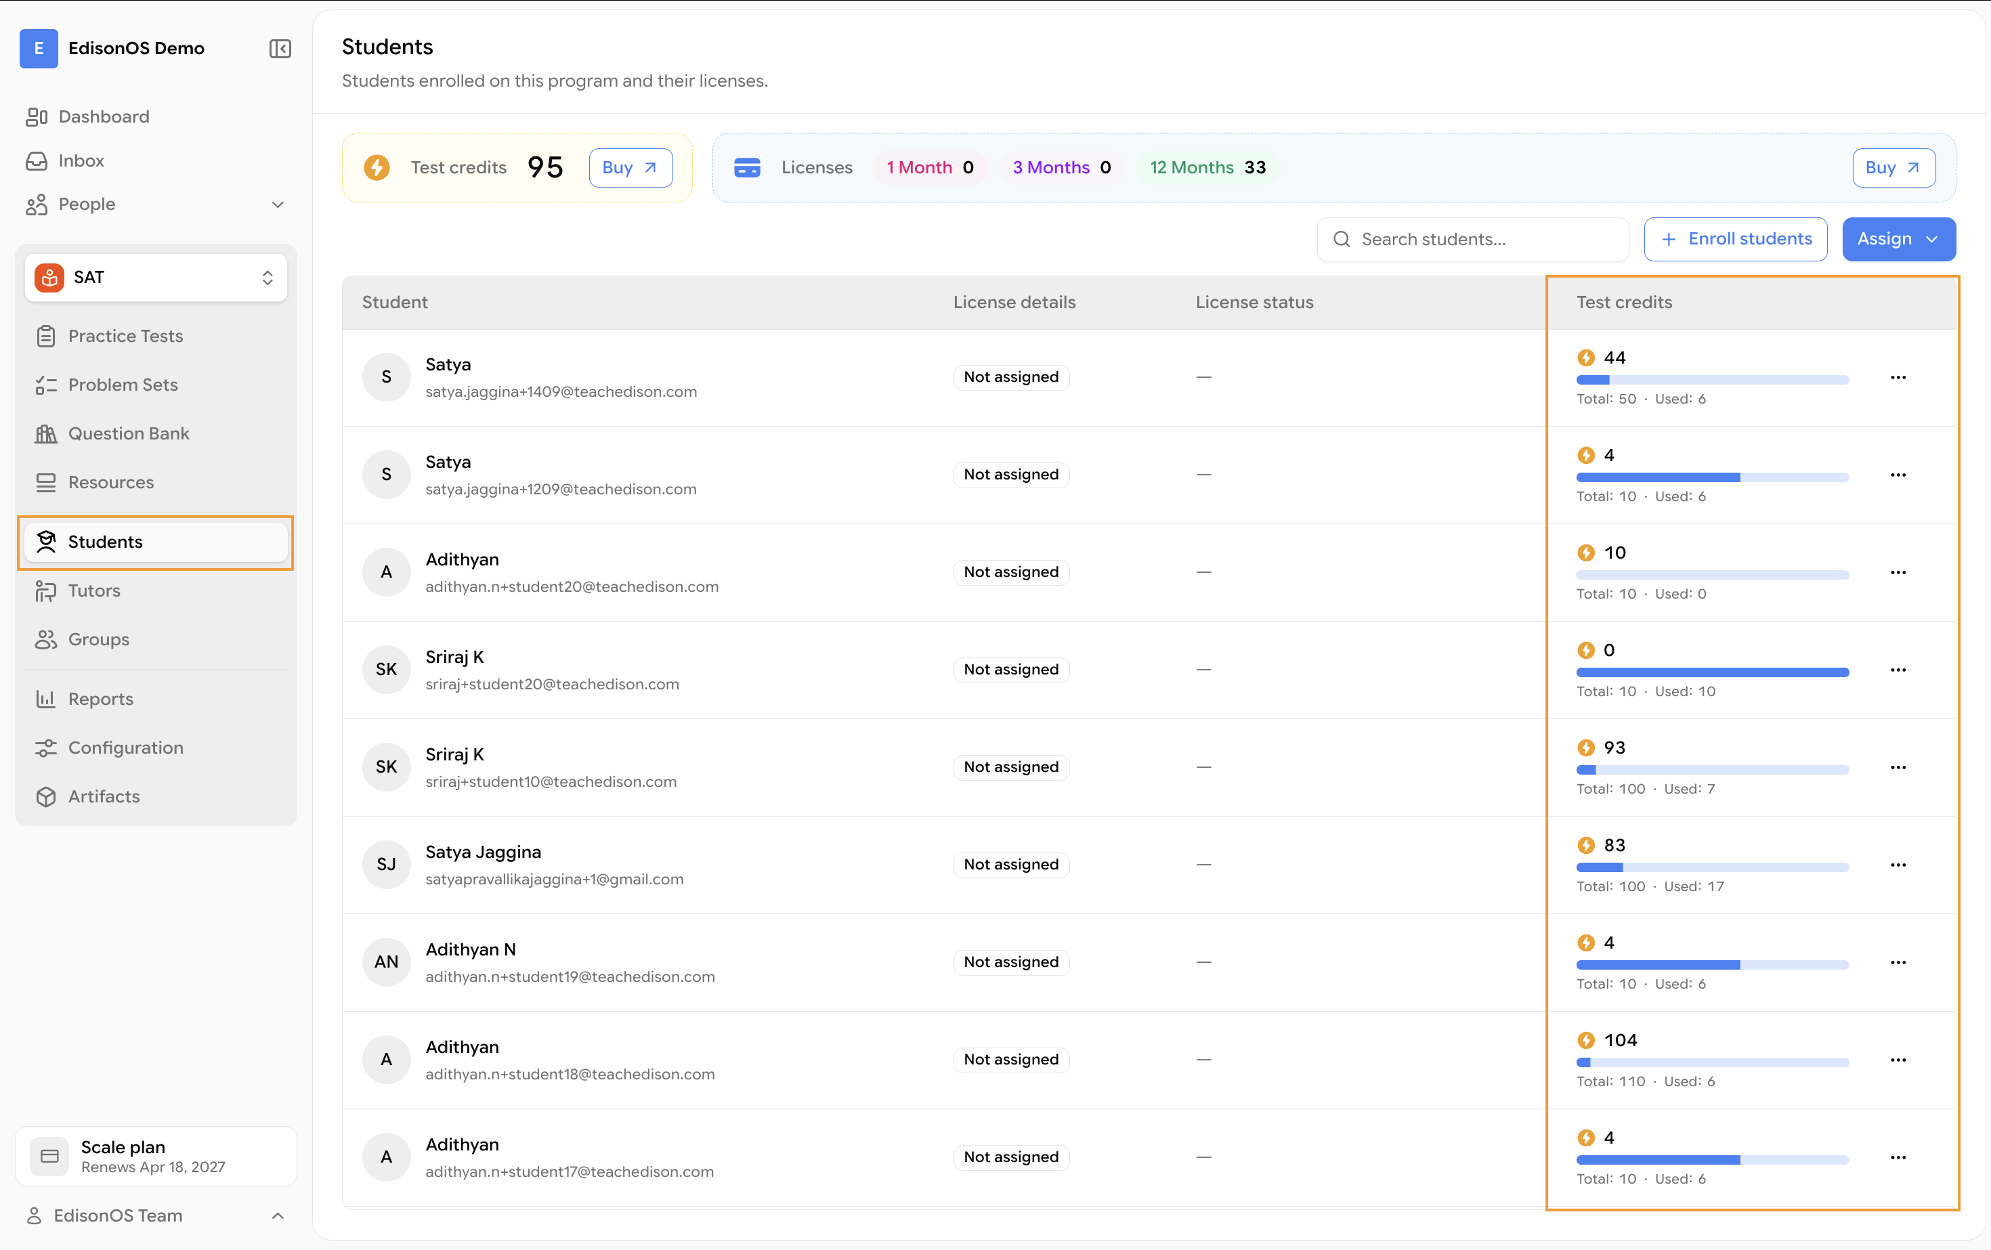Click the lightning Test credits icon
The height and width of the screenshot is (1250, 1991).
377,168
